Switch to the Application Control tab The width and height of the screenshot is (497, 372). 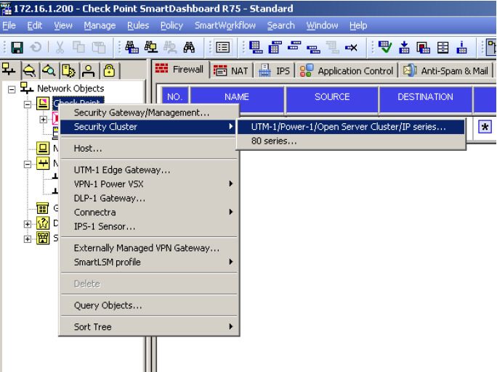[x=347, y=70]
